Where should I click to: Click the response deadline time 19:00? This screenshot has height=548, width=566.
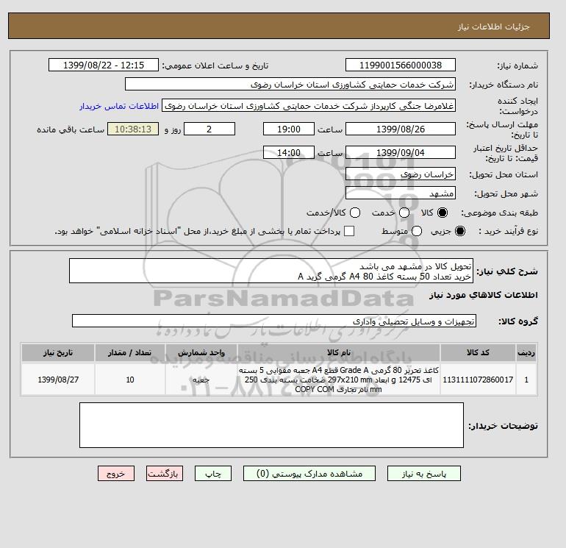[x=289, y=129]
